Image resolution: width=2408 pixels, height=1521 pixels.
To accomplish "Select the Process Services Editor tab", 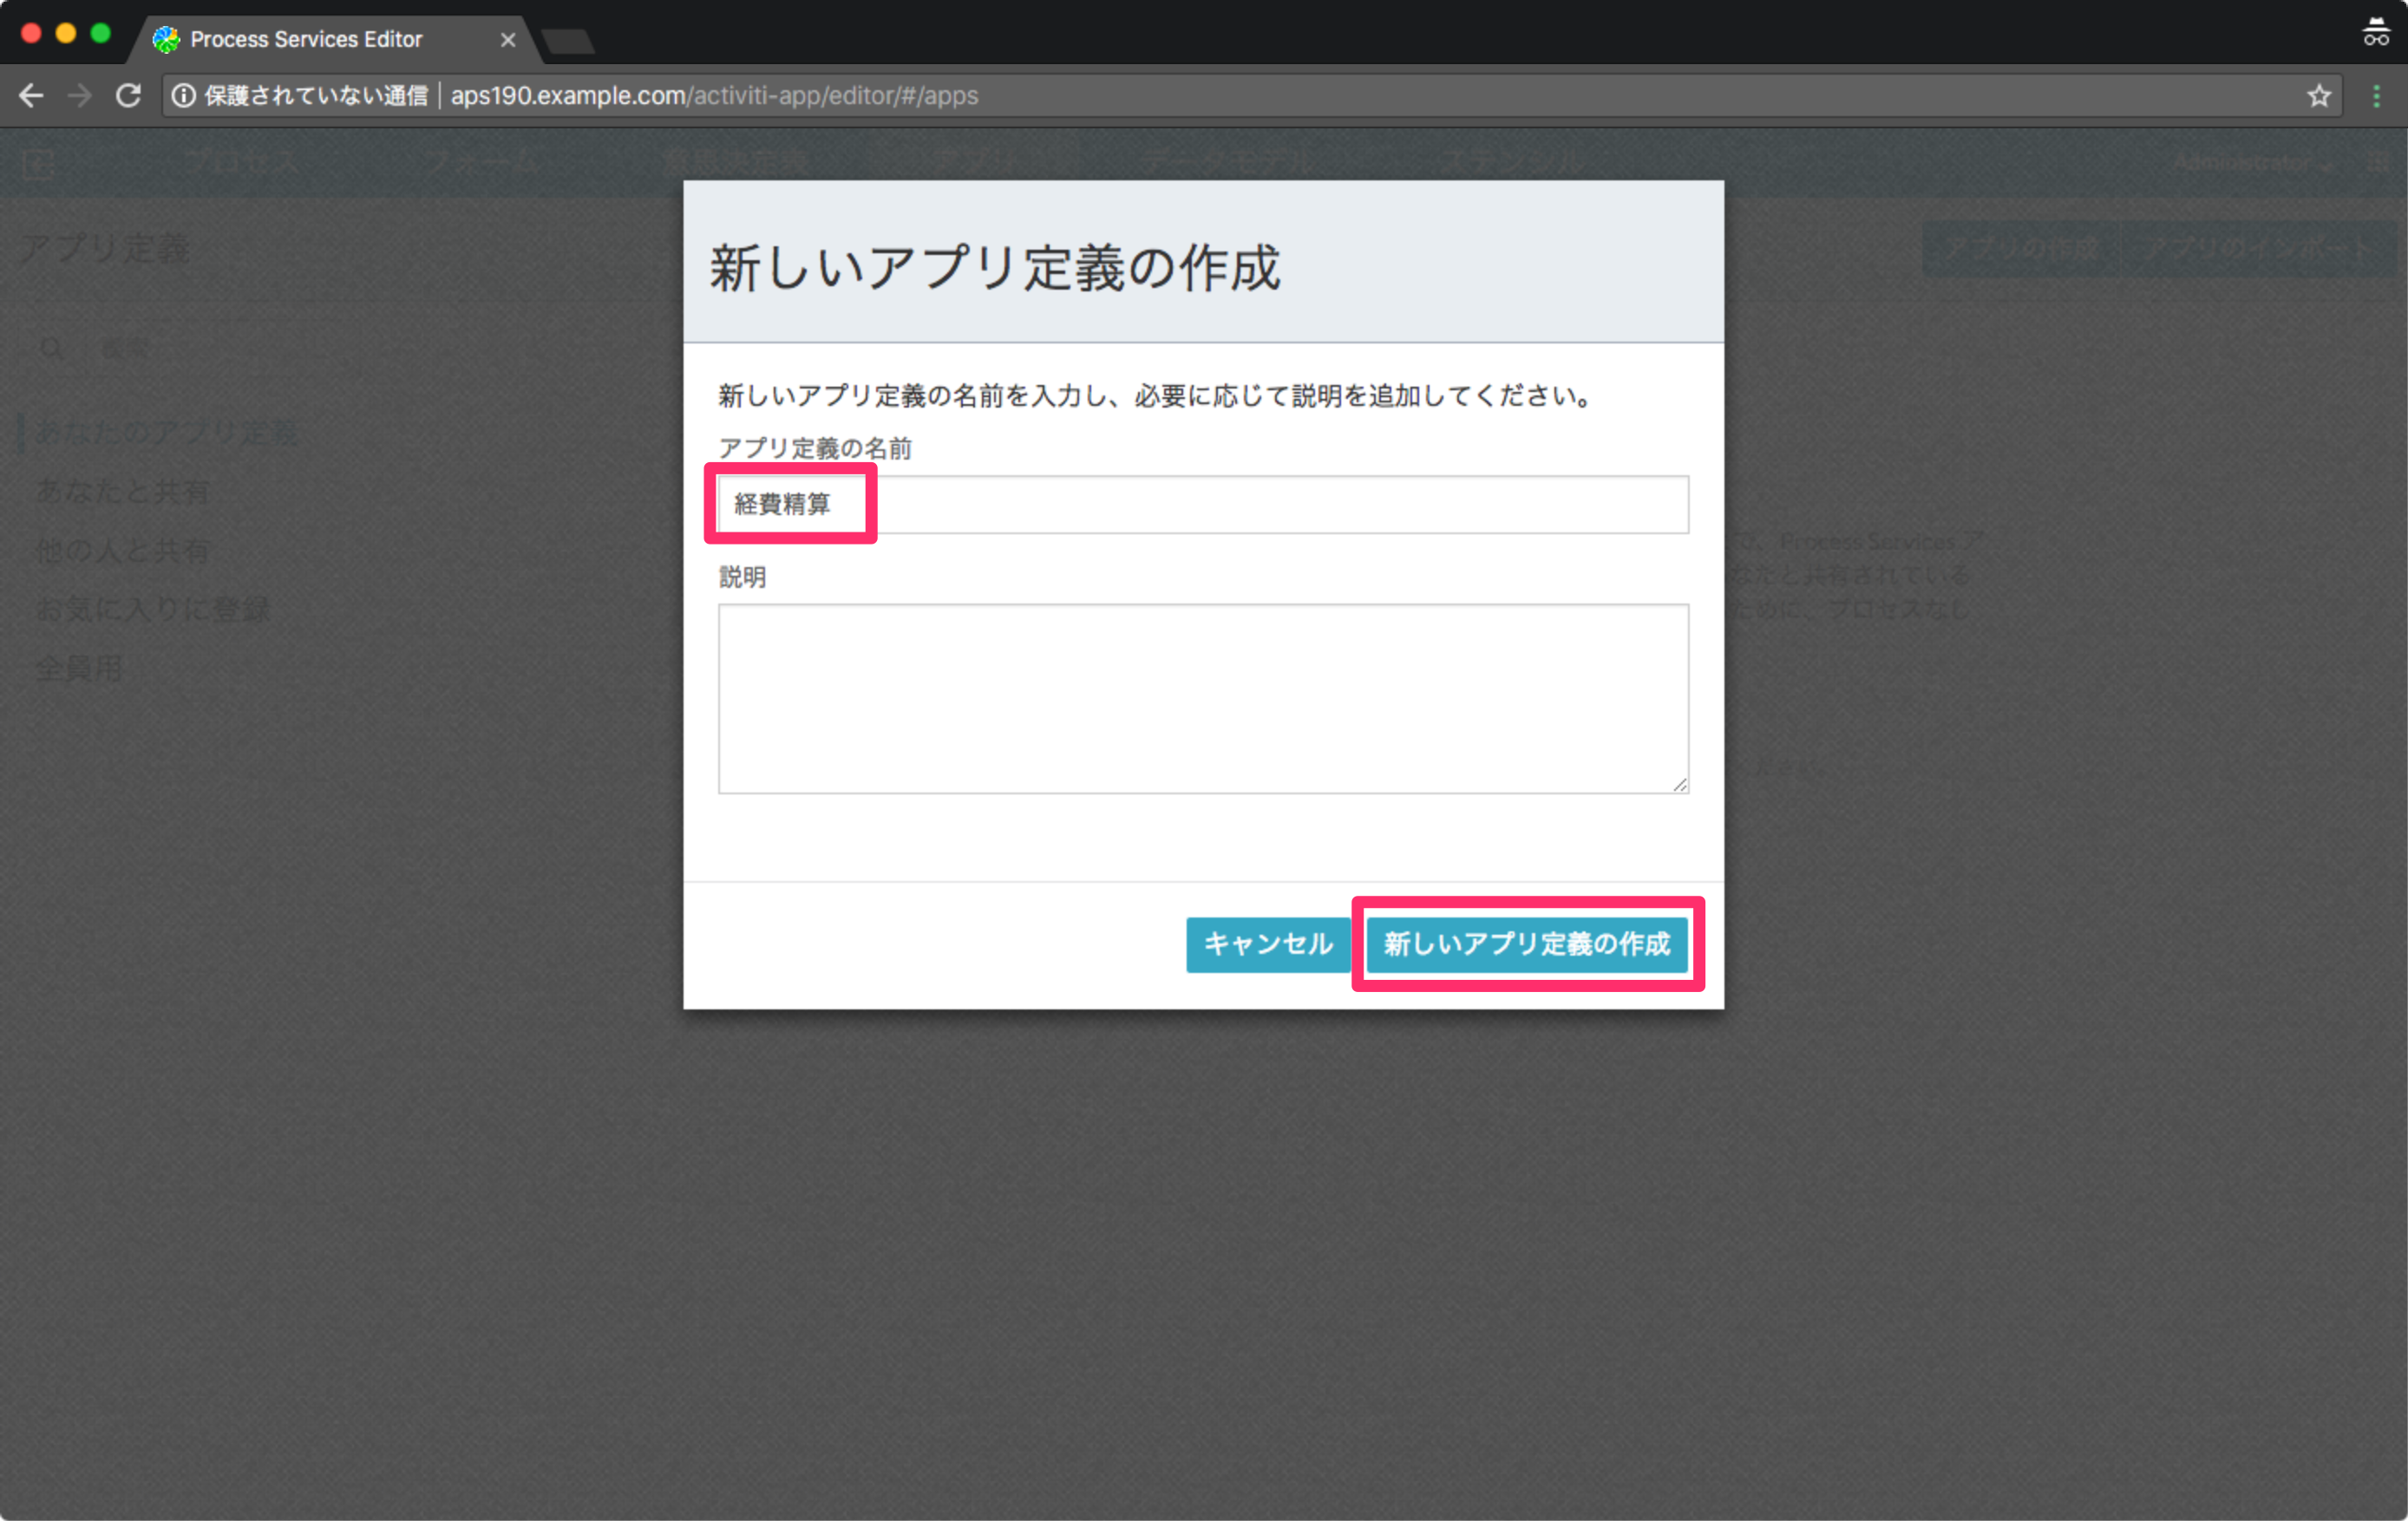I will coord(335,40).
